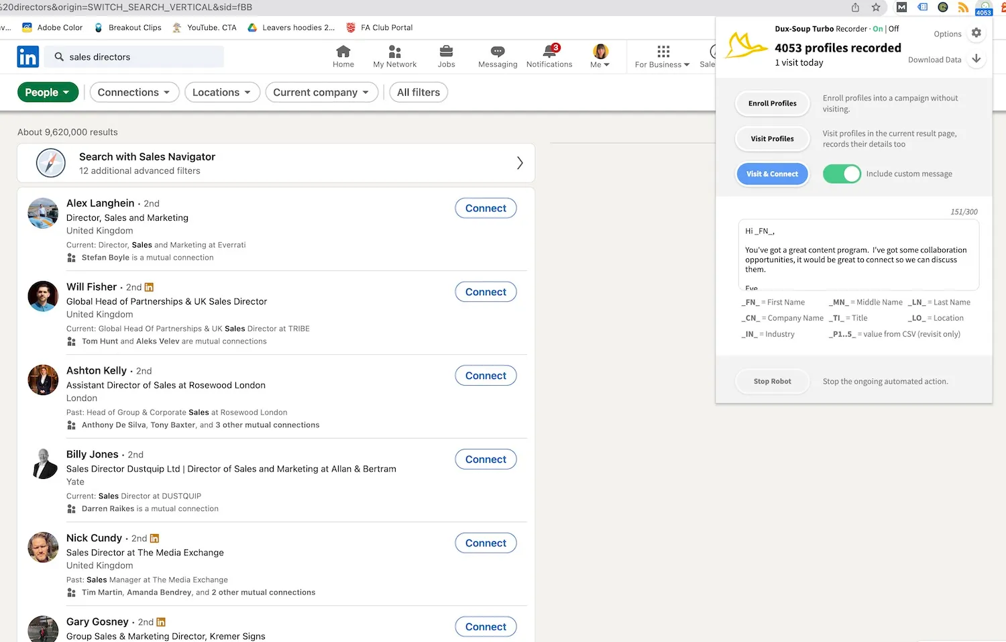Open Notifications bell with badge
Screen dimensions: 1006x642
[x=551, y=51]
